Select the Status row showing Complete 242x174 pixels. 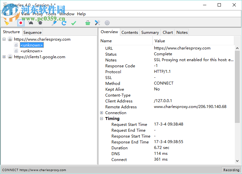(167, 54)
